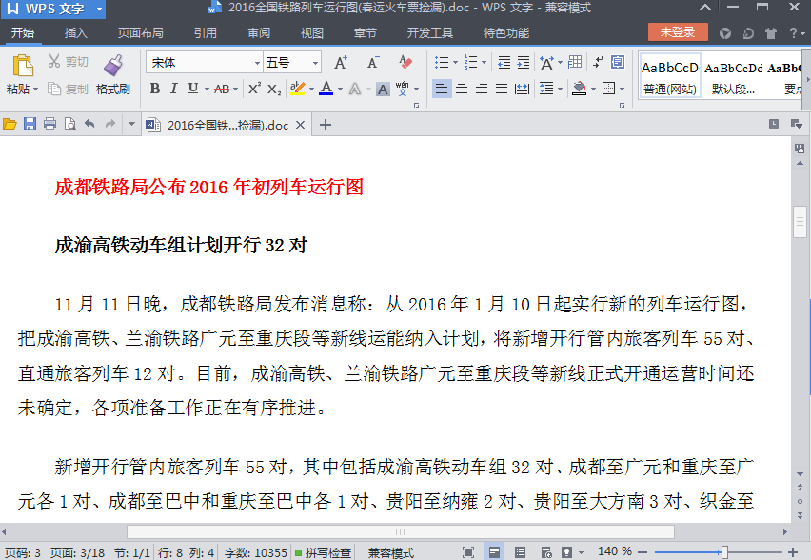Toggle italic formatting
The width and height of the screenshot is (811, 560).
point(173,89)
